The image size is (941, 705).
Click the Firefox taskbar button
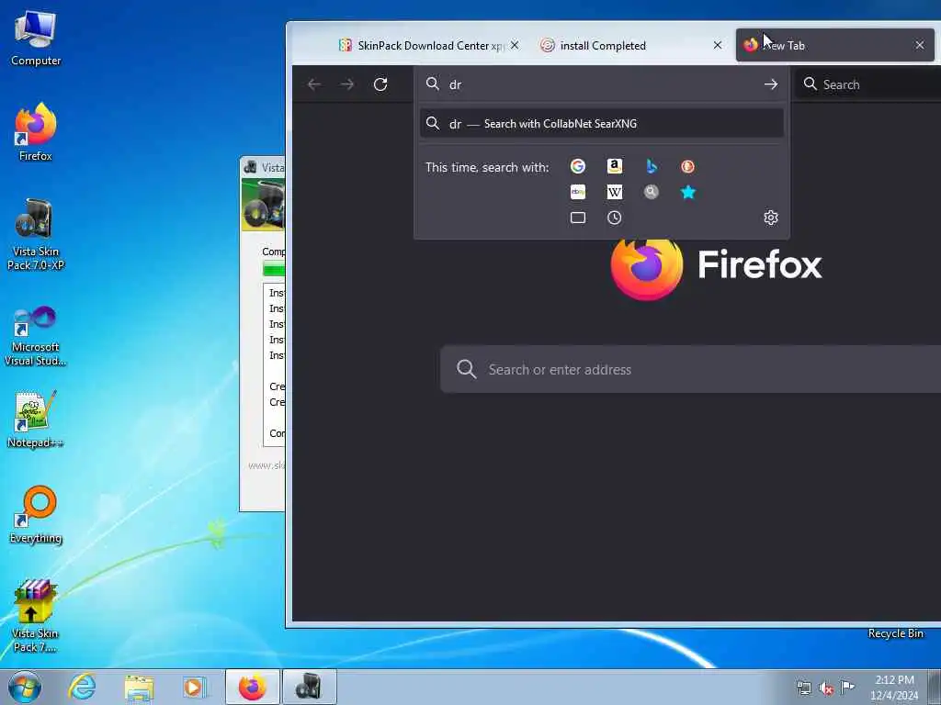(x=253, y=687)
